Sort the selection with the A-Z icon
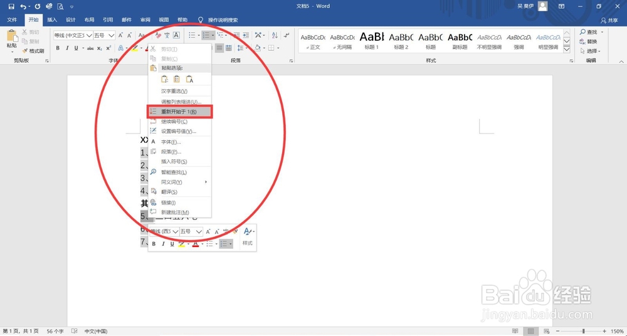 point(275,36)
